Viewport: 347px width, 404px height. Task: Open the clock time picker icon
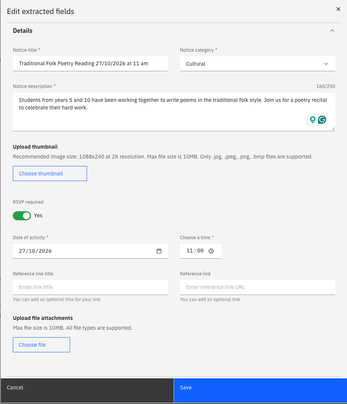(x=211, y=251)
